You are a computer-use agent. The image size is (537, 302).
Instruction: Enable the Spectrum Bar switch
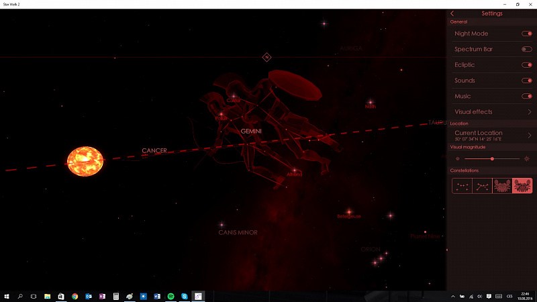pyautogui.click(x=526, y=49)
